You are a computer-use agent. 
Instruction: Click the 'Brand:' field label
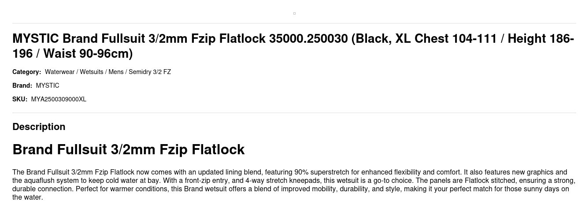22,85
